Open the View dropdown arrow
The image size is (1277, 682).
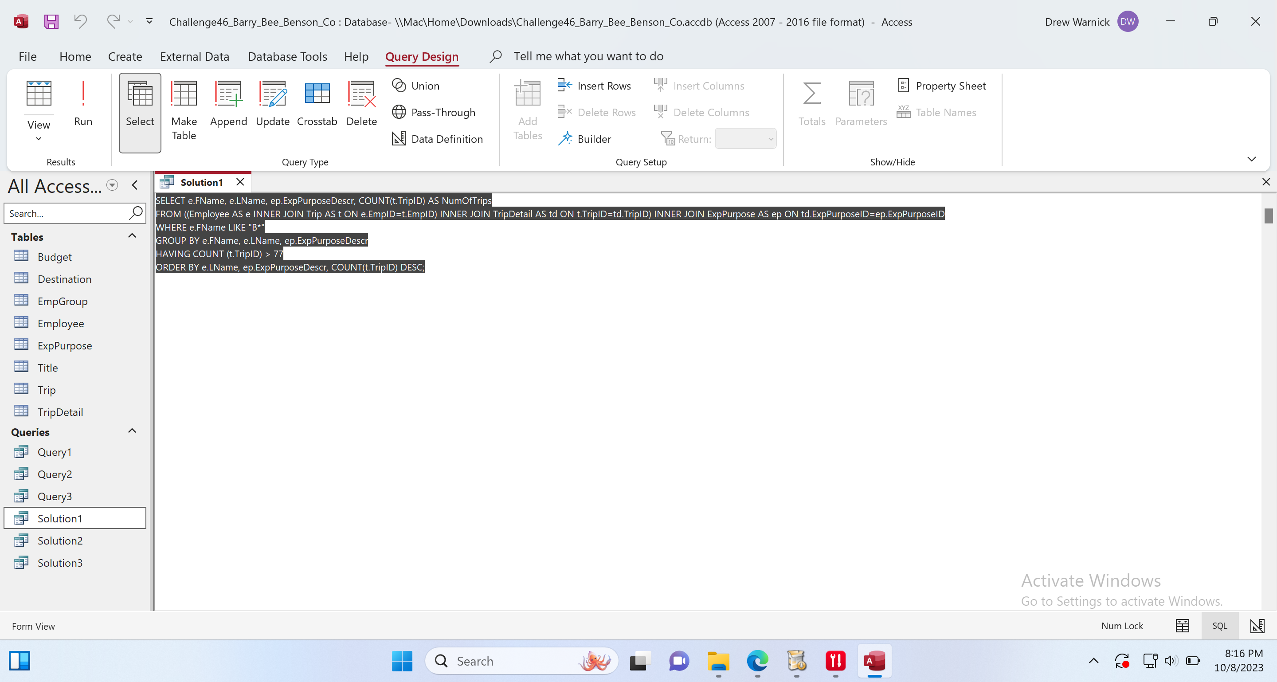point(39,139)
